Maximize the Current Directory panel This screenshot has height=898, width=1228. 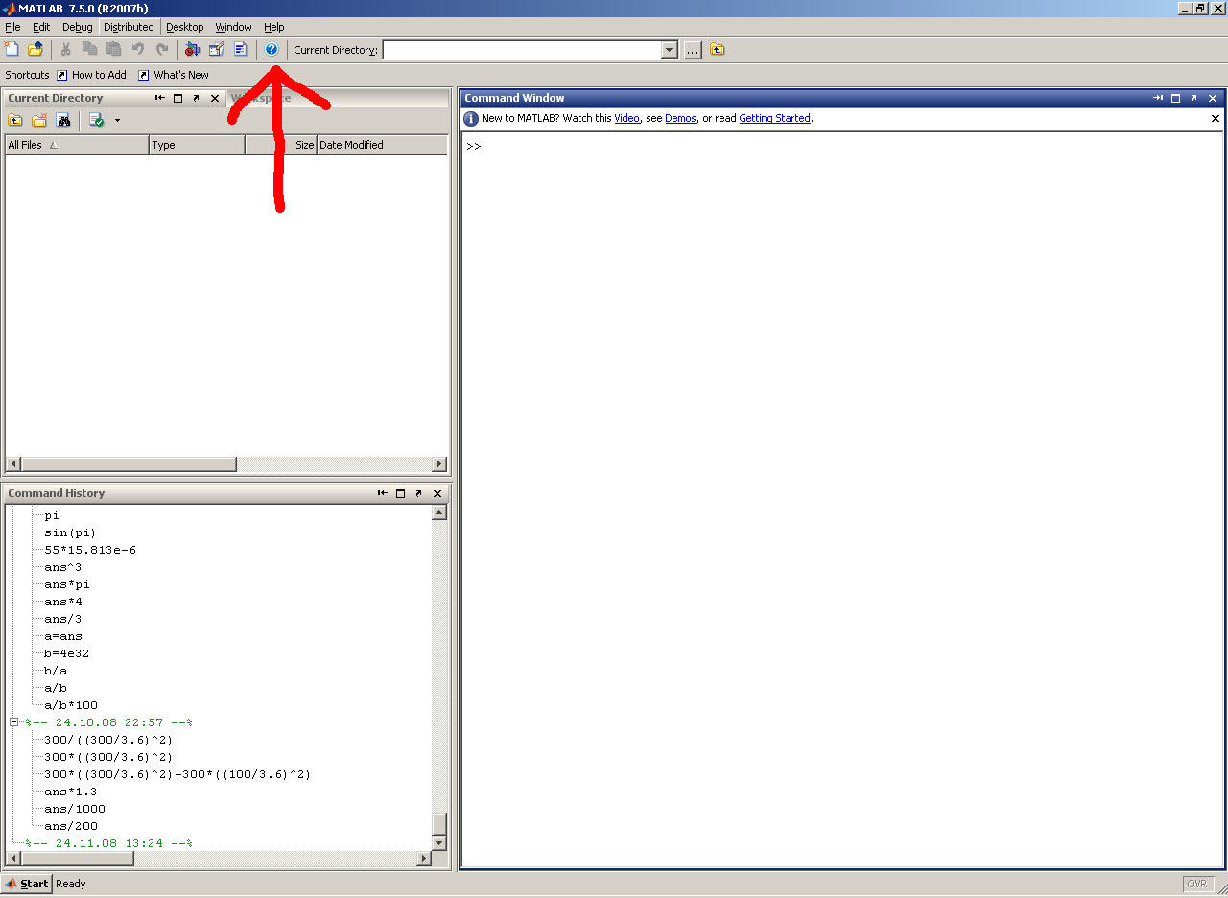[x=178, y=98]
